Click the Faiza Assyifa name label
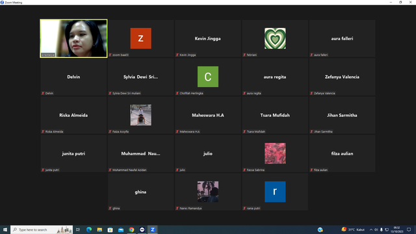 click(x=120, y=131)
